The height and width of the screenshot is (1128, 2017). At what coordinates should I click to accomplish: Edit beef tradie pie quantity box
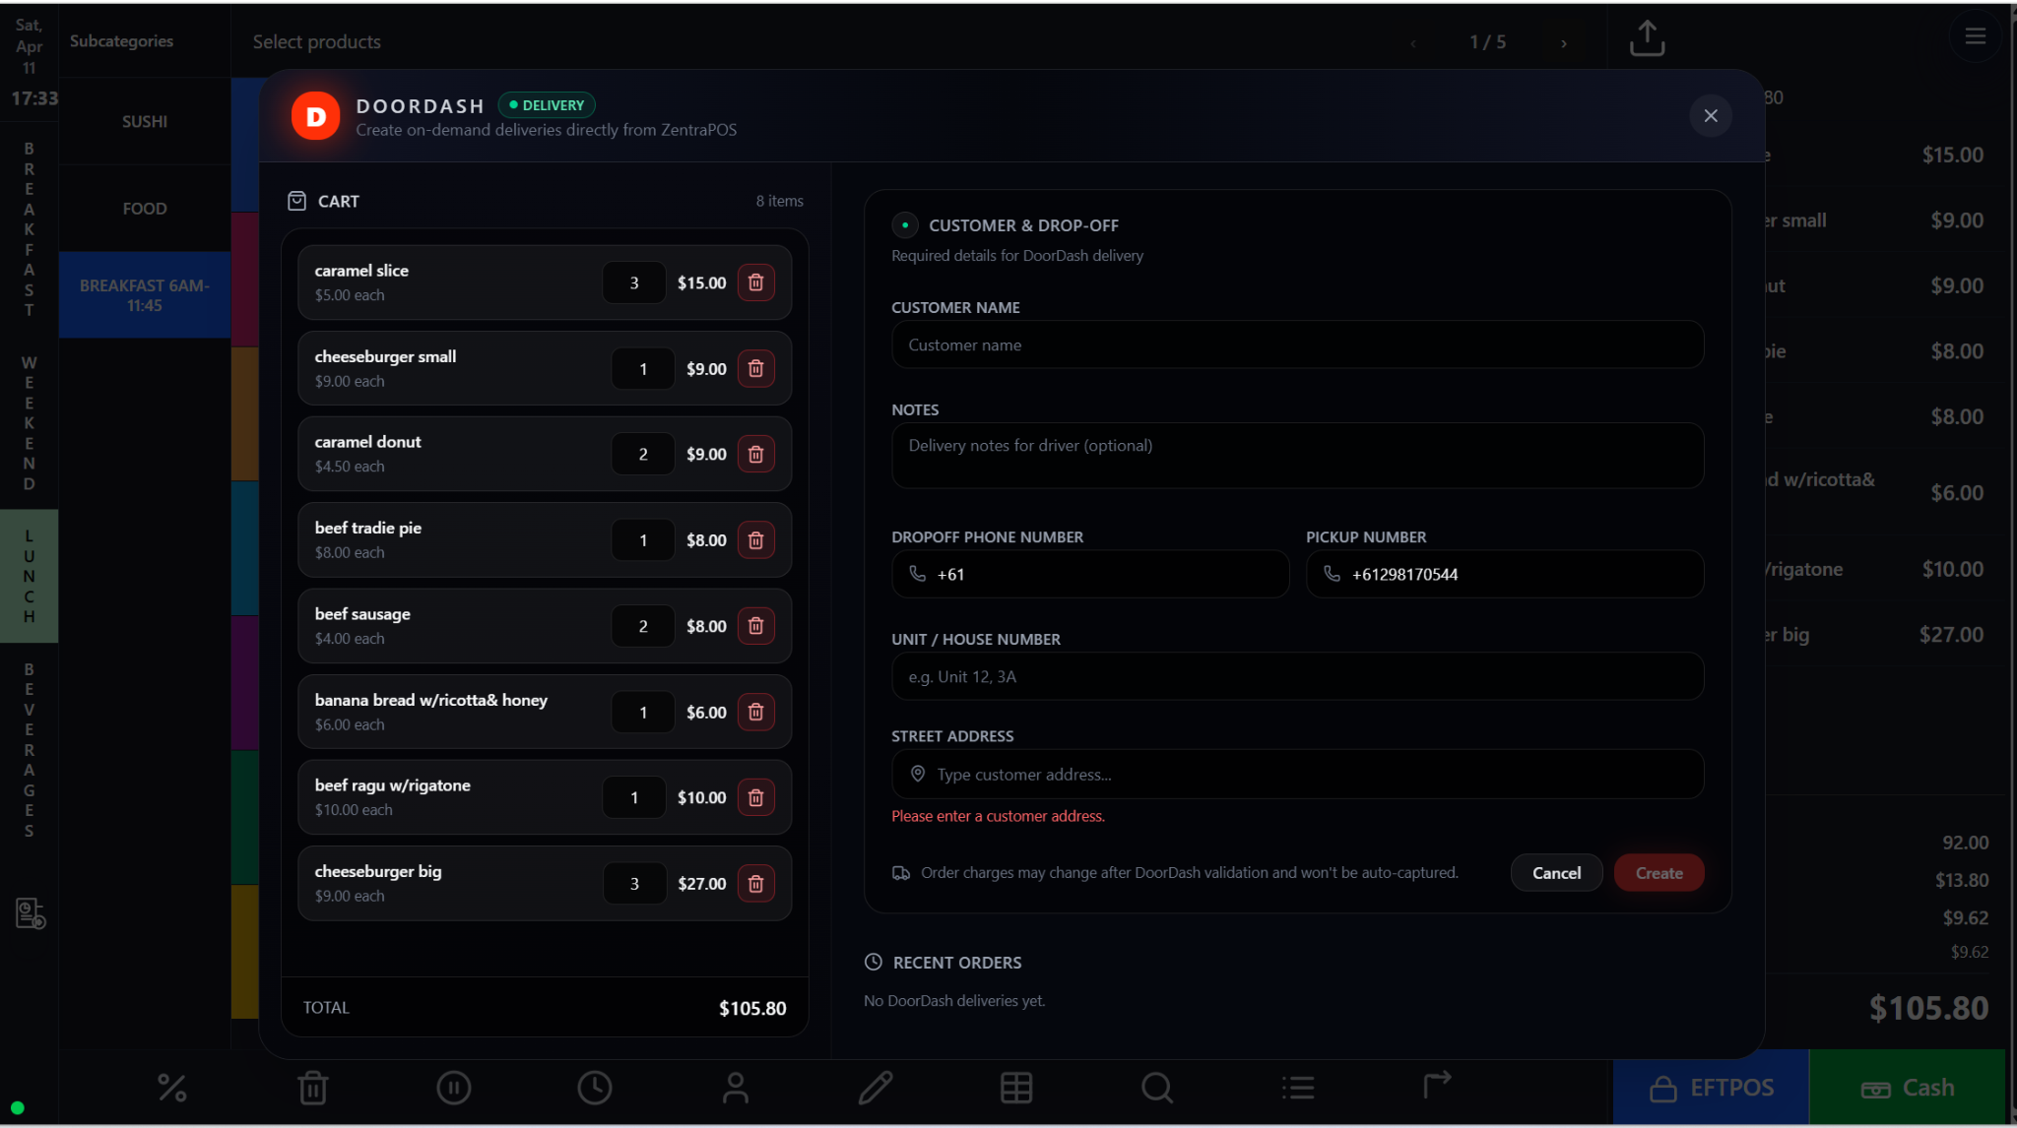pos(643,540)
